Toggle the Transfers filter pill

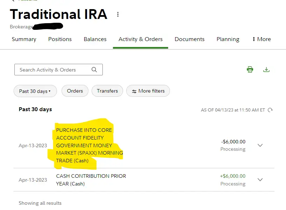coord(107,91)
